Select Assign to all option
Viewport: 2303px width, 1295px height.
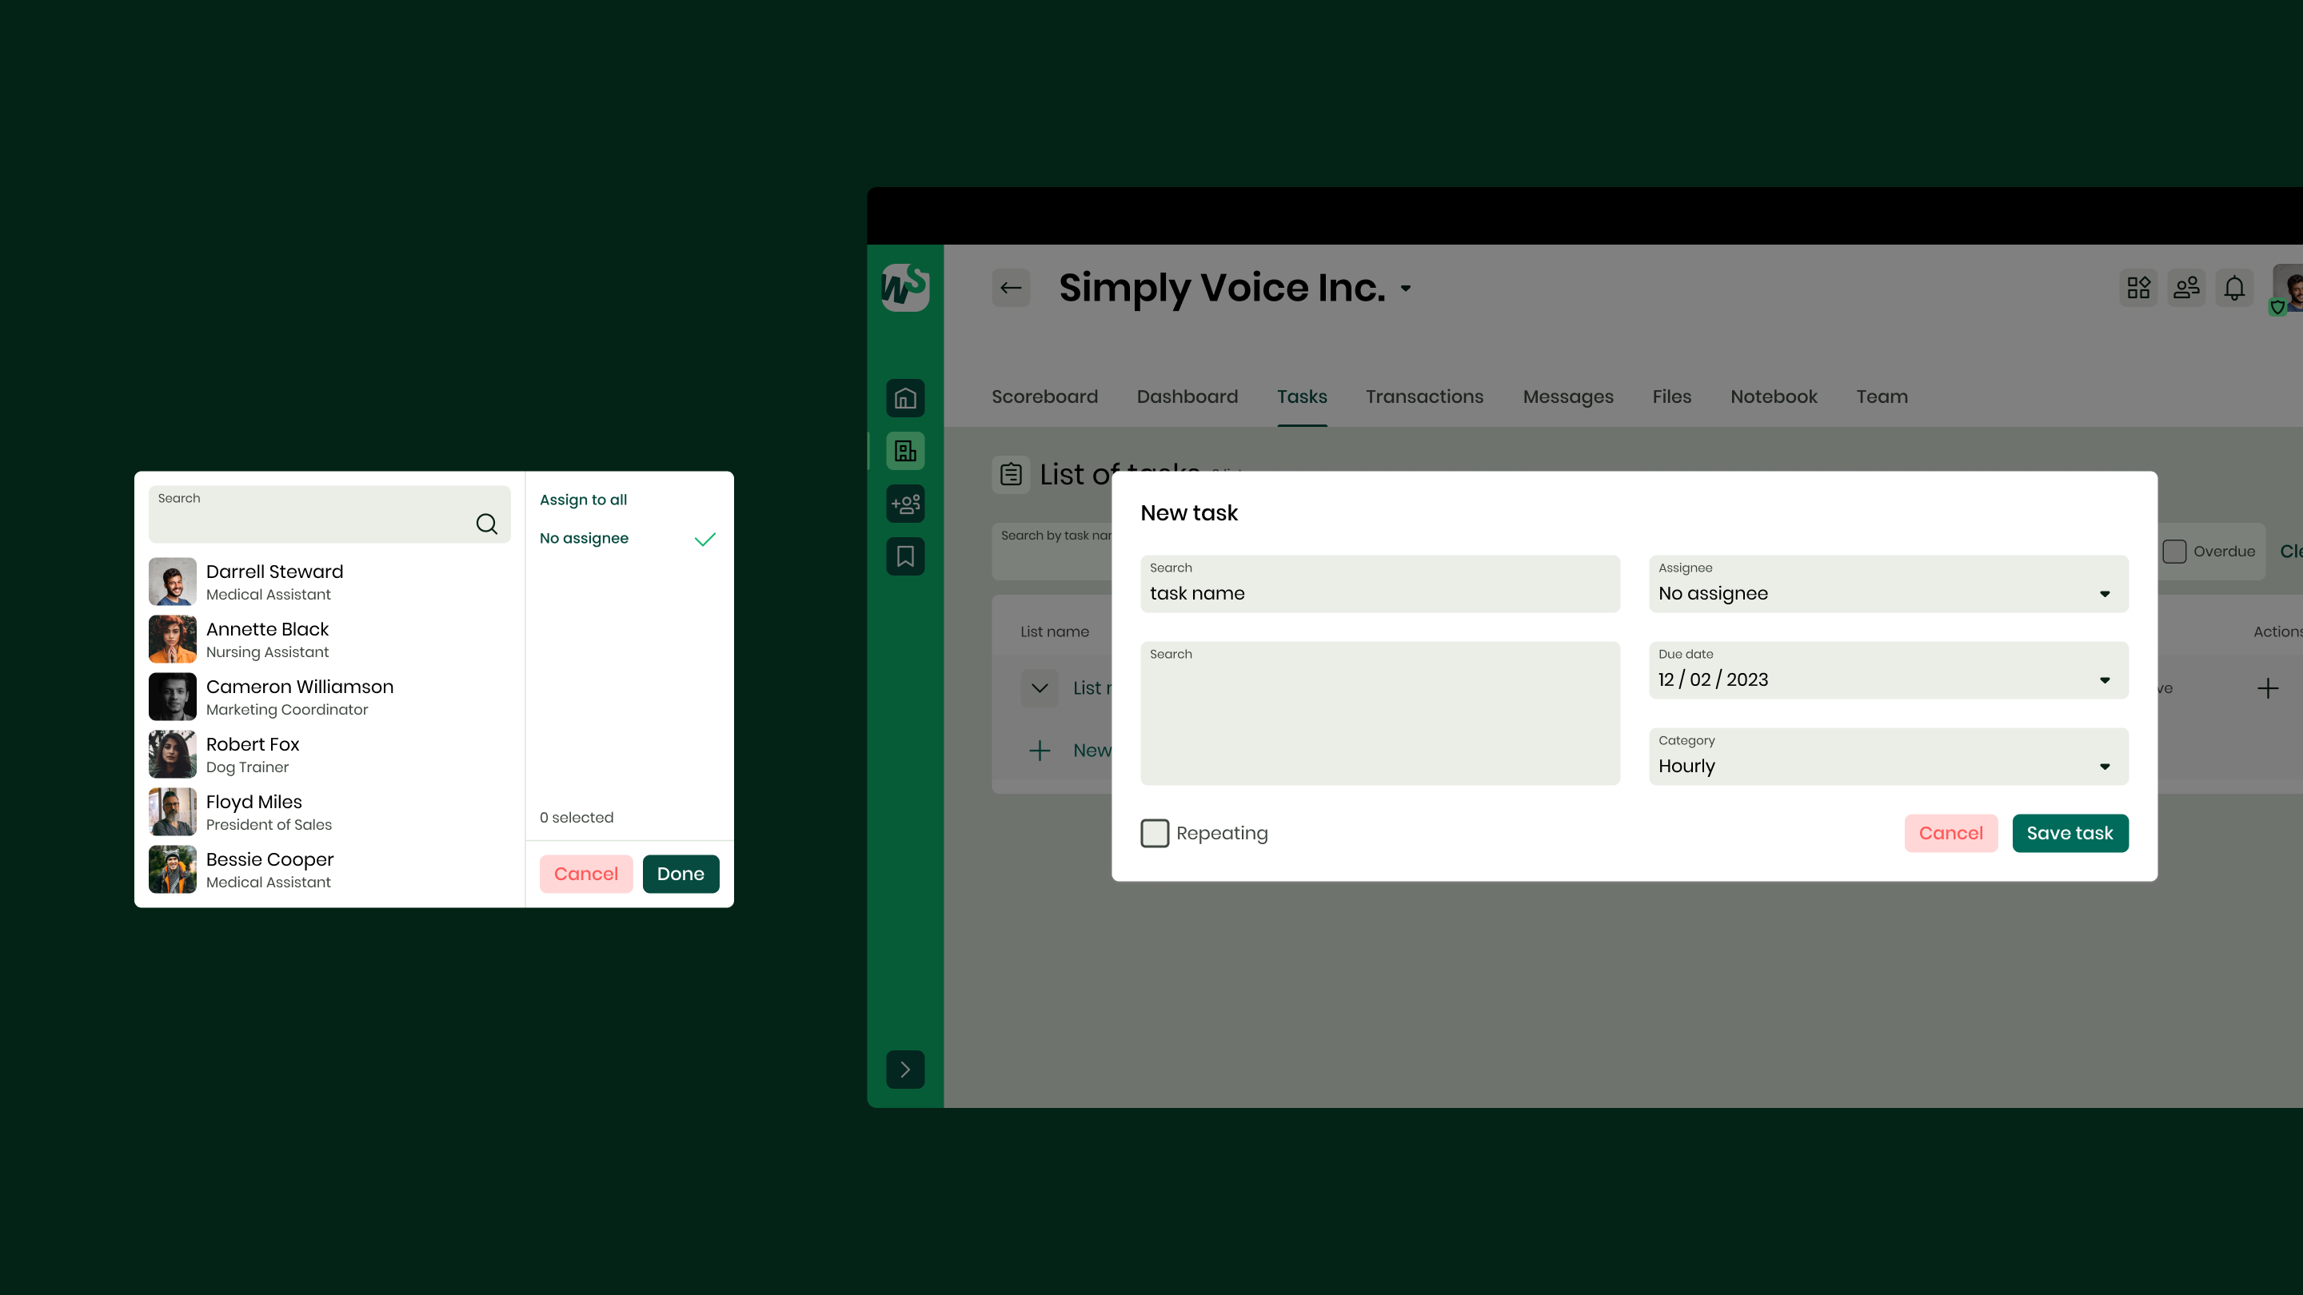tap(583, 500)
